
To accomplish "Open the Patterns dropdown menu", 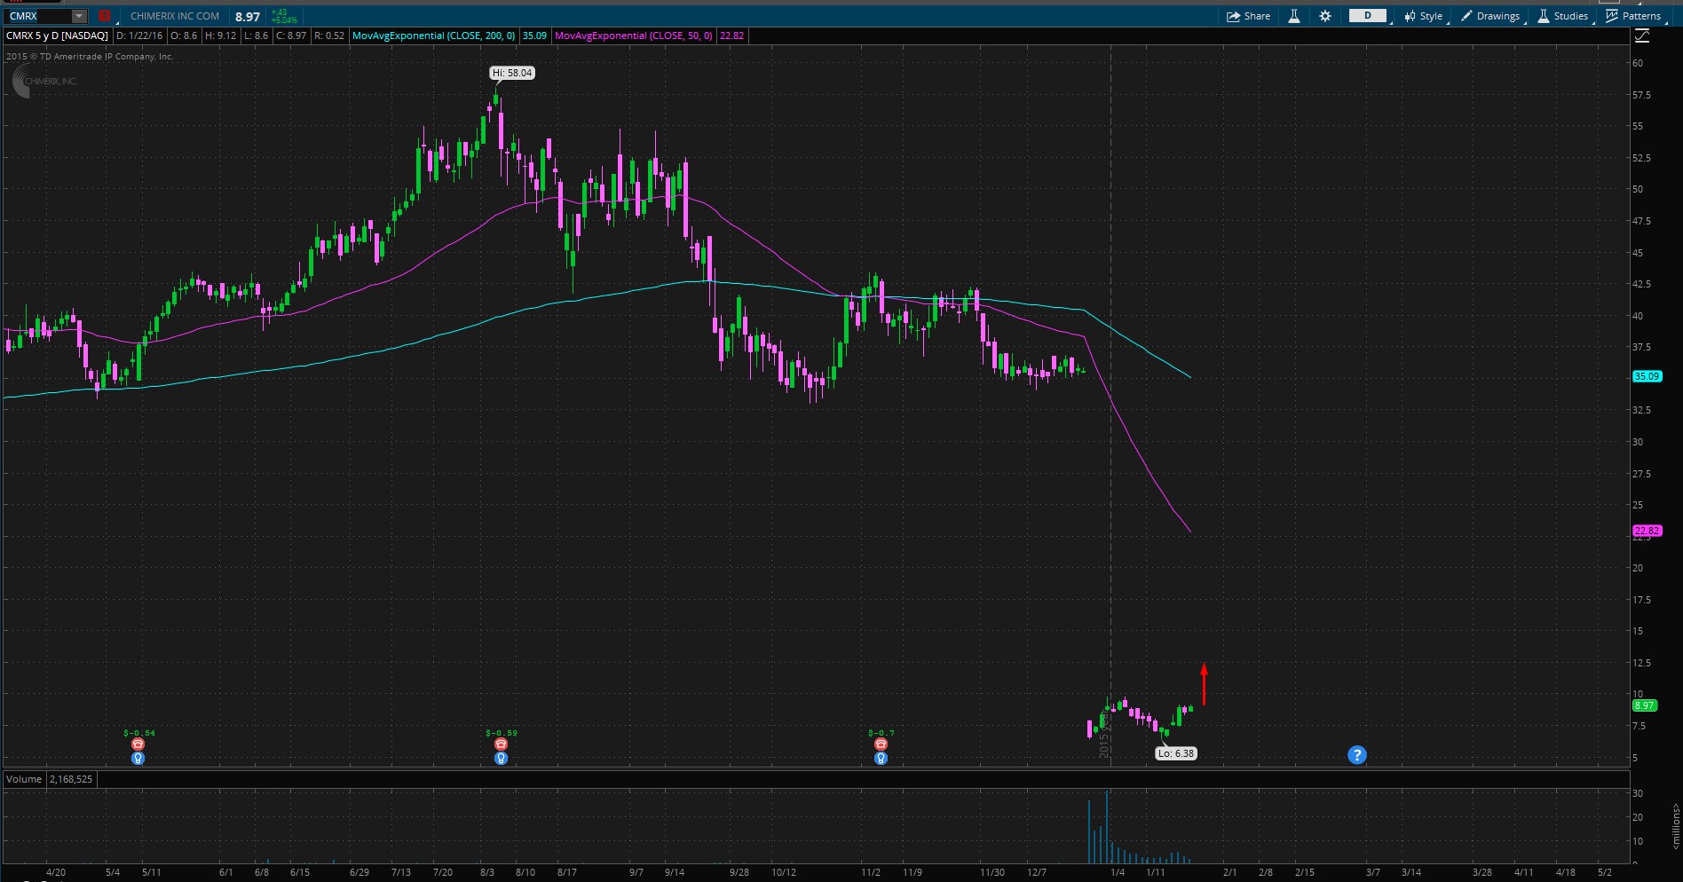I will point(1633,16).
